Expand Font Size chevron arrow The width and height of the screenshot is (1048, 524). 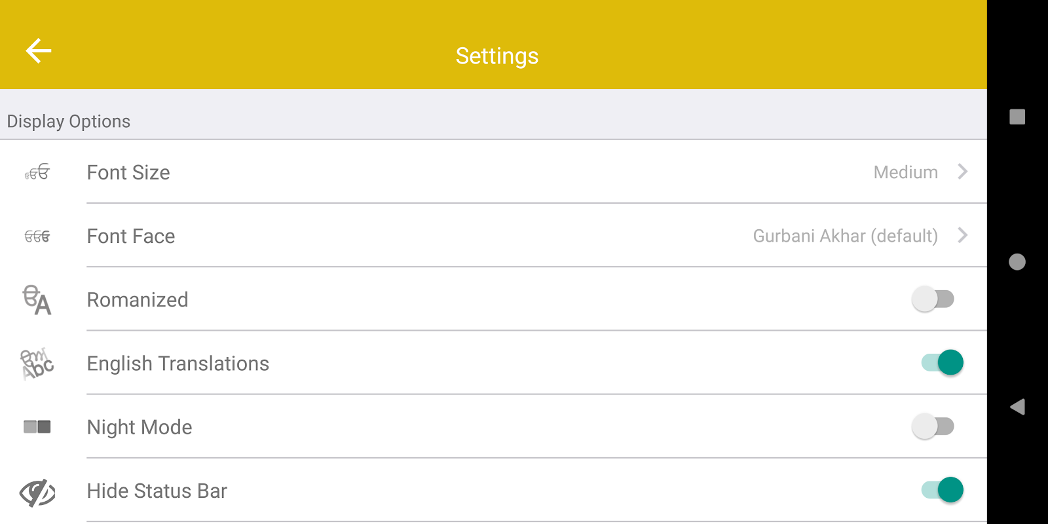coord(962,172)
